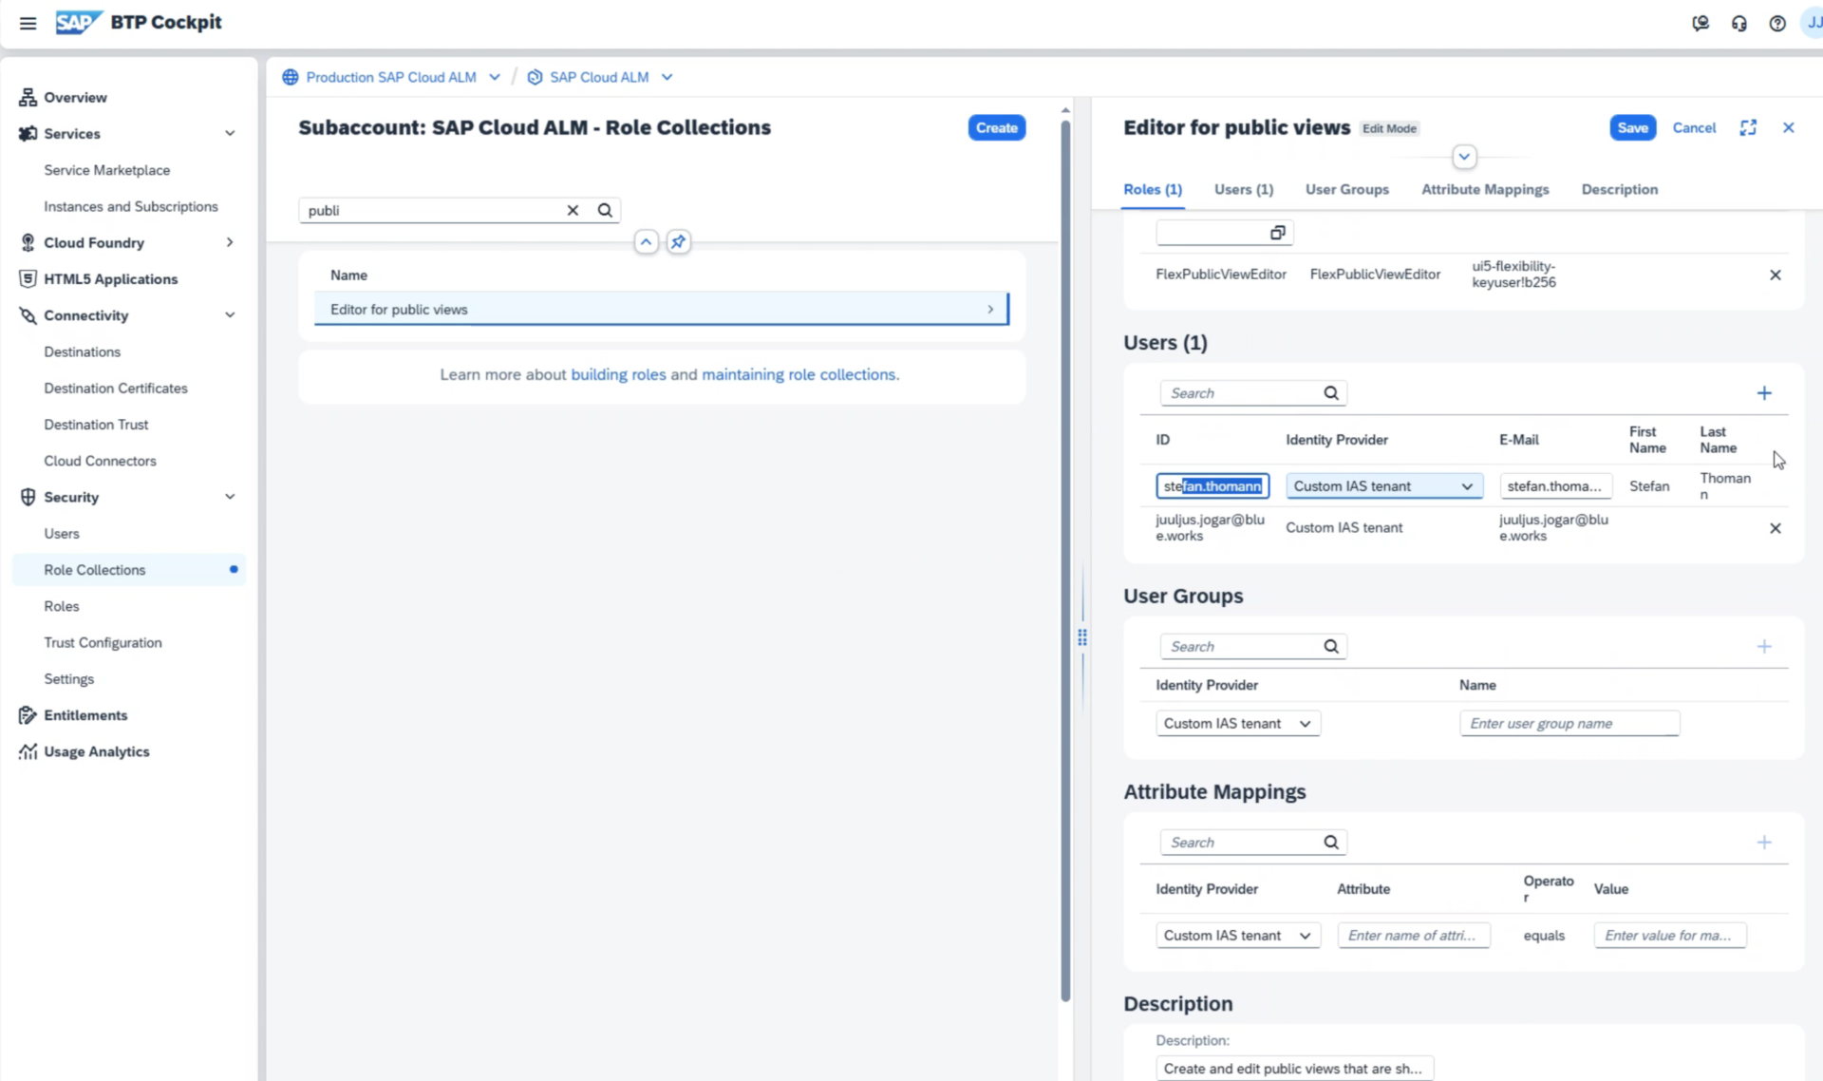Collapse the Services navigation section
This screenshot has height=1081, width=1823.
(x=230, y=134)
